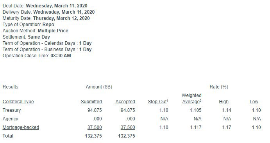Select the Treasury weighted average 1.105
This screenshot has width=270, height=143.
coord(196,110)
